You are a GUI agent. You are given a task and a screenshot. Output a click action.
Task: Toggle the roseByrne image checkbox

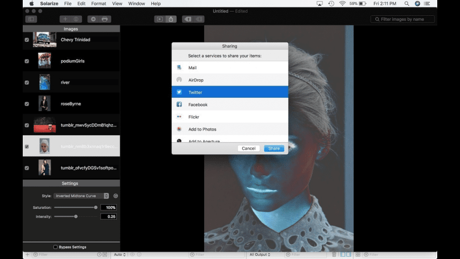tap(27, 104)
